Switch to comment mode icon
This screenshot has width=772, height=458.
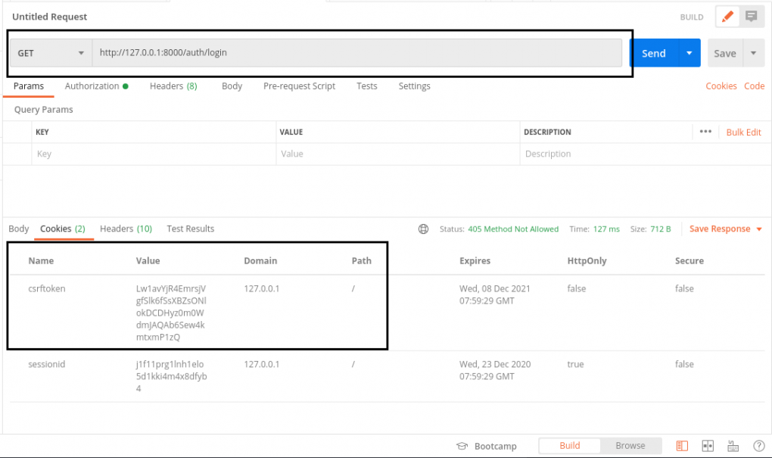coord(749,16)
